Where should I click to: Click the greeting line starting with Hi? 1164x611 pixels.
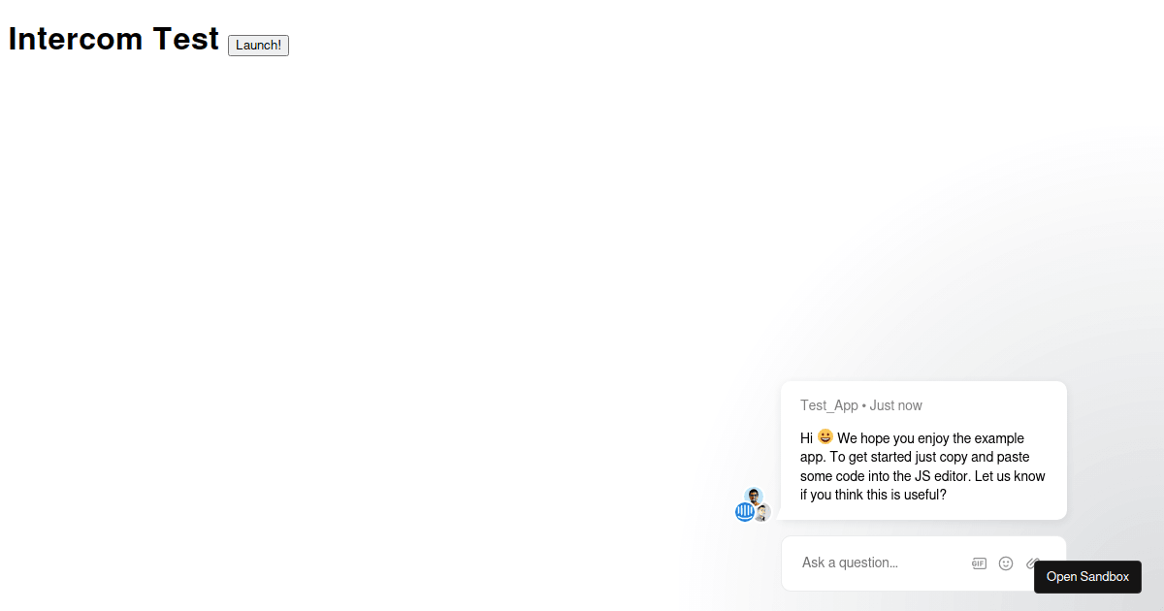tap(873, 437)
